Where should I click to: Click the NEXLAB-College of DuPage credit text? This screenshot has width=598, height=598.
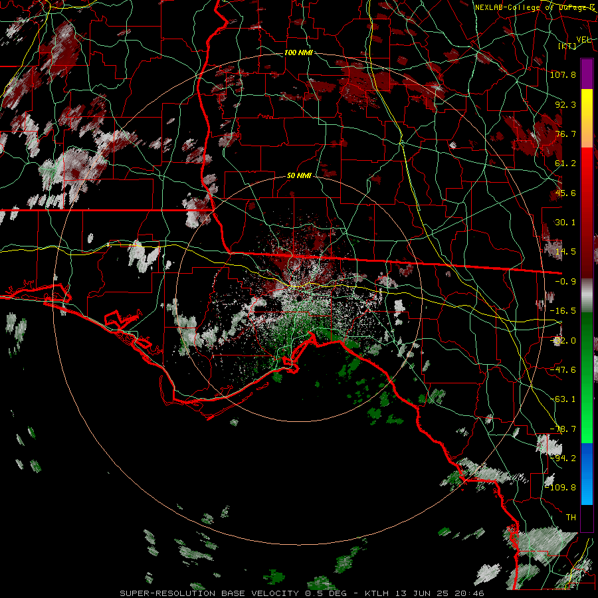coord(534,7)
